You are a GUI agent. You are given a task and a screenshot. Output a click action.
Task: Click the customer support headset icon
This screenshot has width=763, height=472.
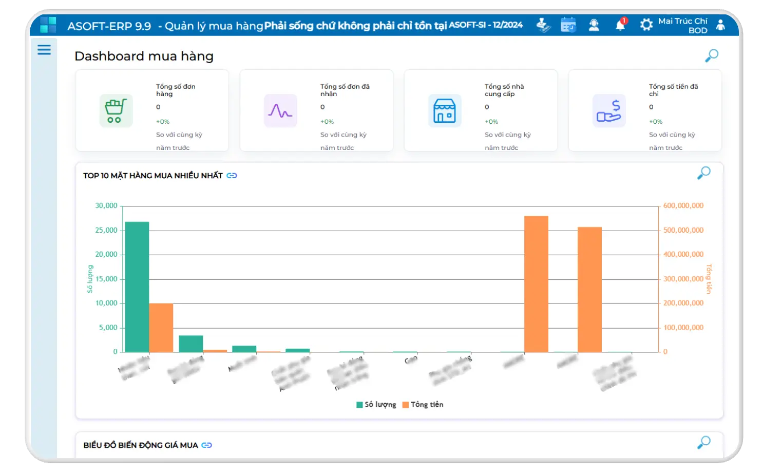(x=594, y=25)
